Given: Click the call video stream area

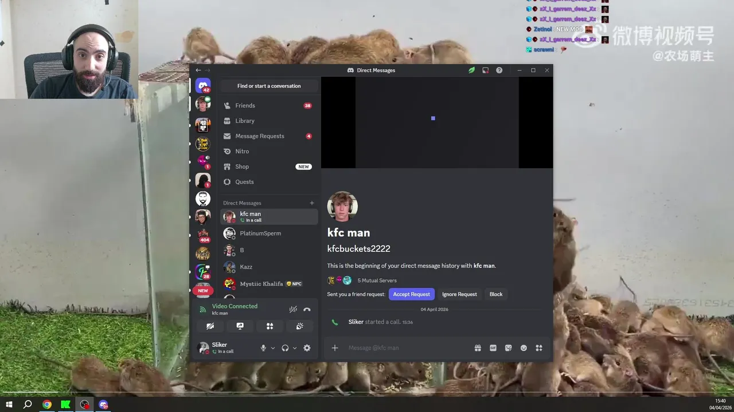Looking at the screenshot, I should click(x=437, y=122).
